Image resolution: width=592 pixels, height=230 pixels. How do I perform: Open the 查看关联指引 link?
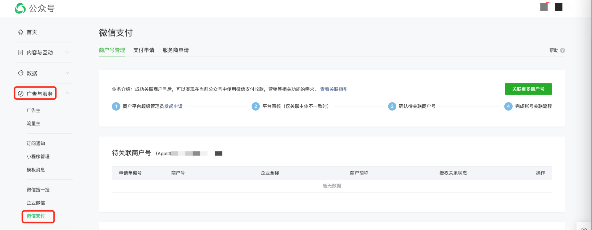pyautogui.click(x=334, y=89)
